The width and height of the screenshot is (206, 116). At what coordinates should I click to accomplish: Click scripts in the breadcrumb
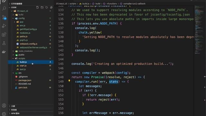pos(73,4)
